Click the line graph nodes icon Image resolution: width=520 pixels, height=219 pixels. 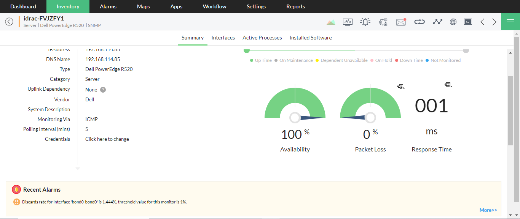(437, 22)
